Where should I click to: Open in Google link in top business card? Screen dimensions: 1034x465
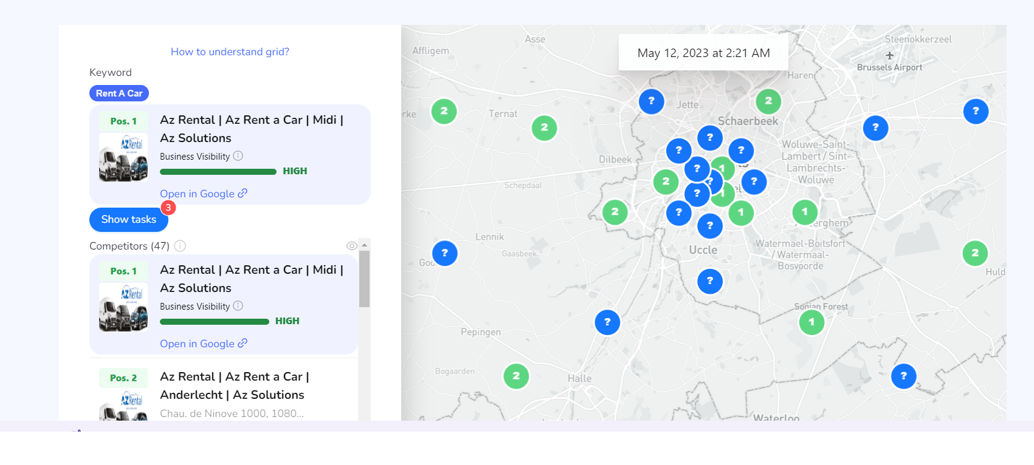(204, 194)
